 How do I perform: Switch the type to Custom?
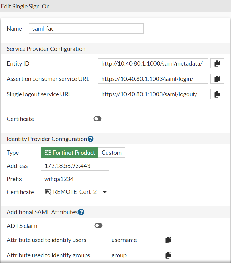click(112, 153)
